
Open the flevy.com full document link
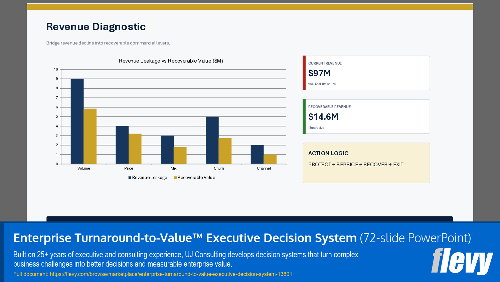171,274
